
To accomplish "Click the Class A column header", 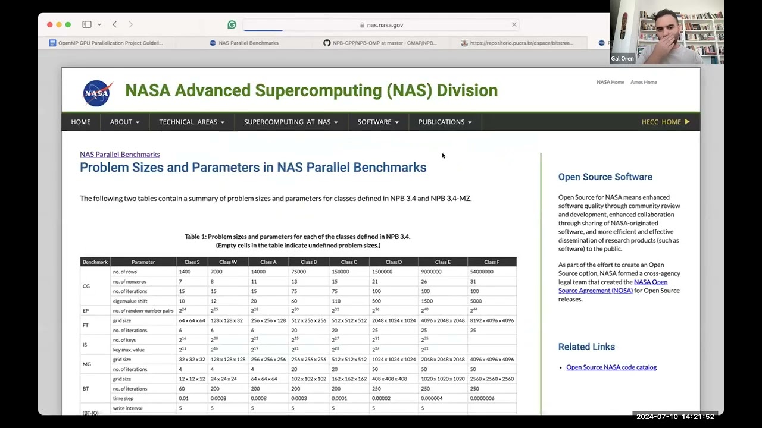I will tap(268, 262).
